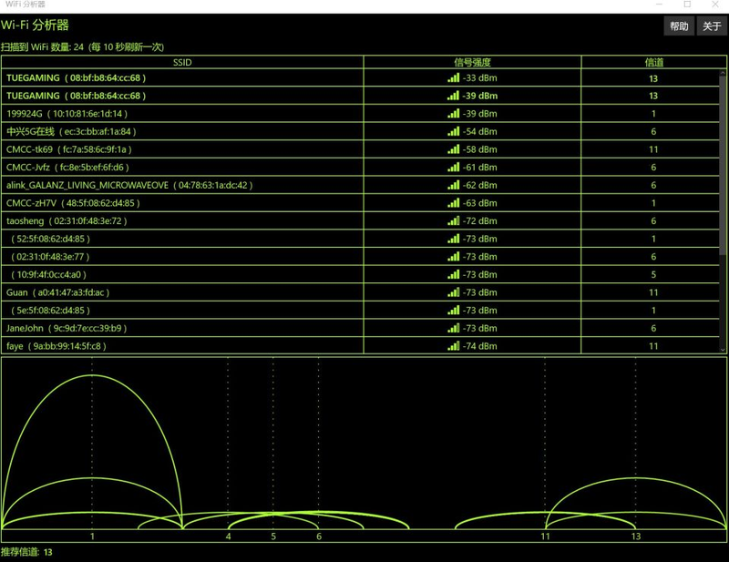Sort by the 信号强度 column header
The height and width of the screenshot is (562, 729).
point(472,62)
